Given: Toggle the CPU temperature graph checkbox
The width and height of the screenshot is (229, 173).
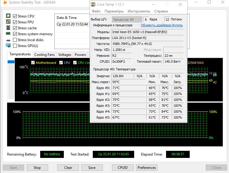Looking at the screenshot, I should (x=61, y=62).
